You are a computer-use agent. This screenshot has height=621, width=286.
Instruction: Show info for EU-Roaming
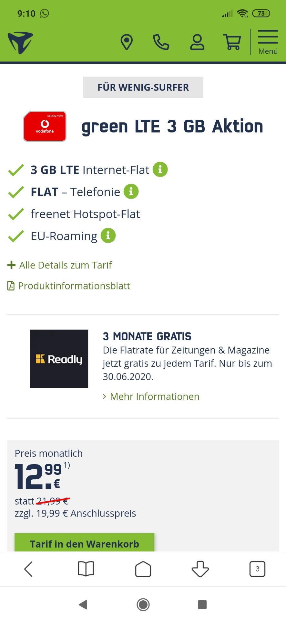[x=108, y=236]
